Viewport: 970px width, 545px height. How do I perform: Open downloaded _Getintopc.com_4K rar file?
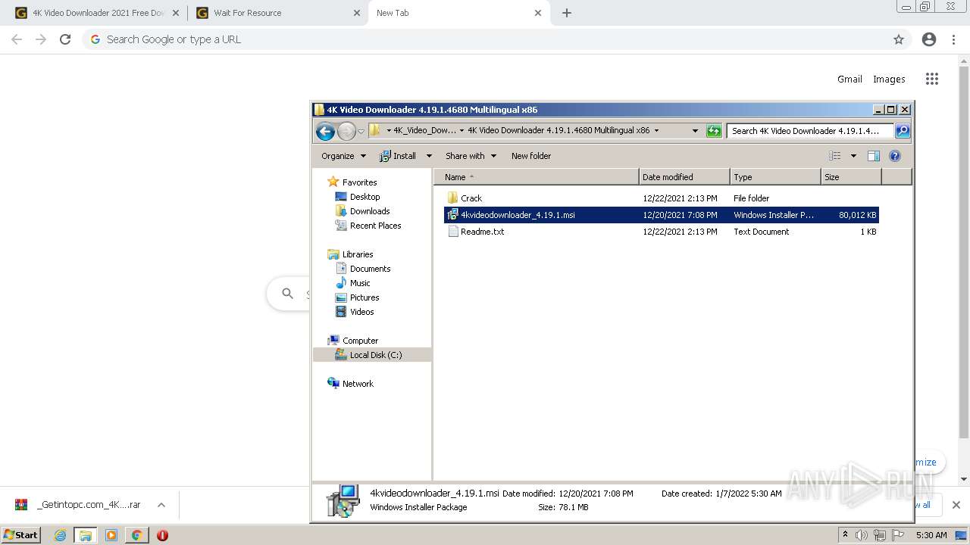tap(78, 505)
